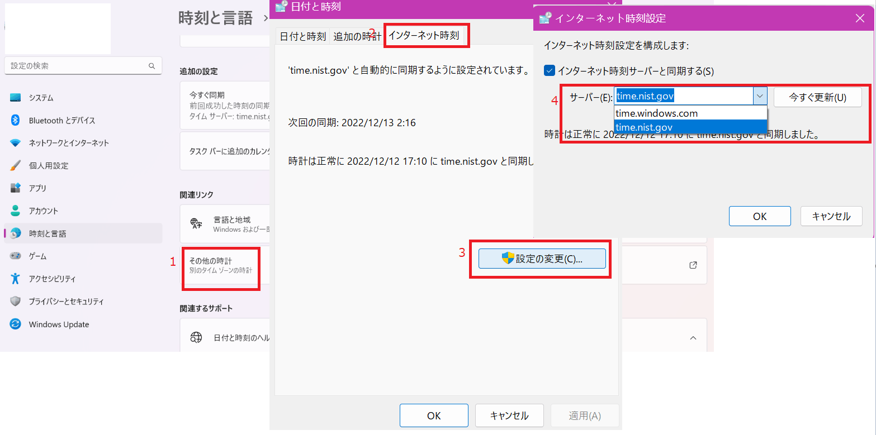Switch to 追加の時計 tab
Image resolution: width=876 pixels, height=435 pixels.
(357, 36)
